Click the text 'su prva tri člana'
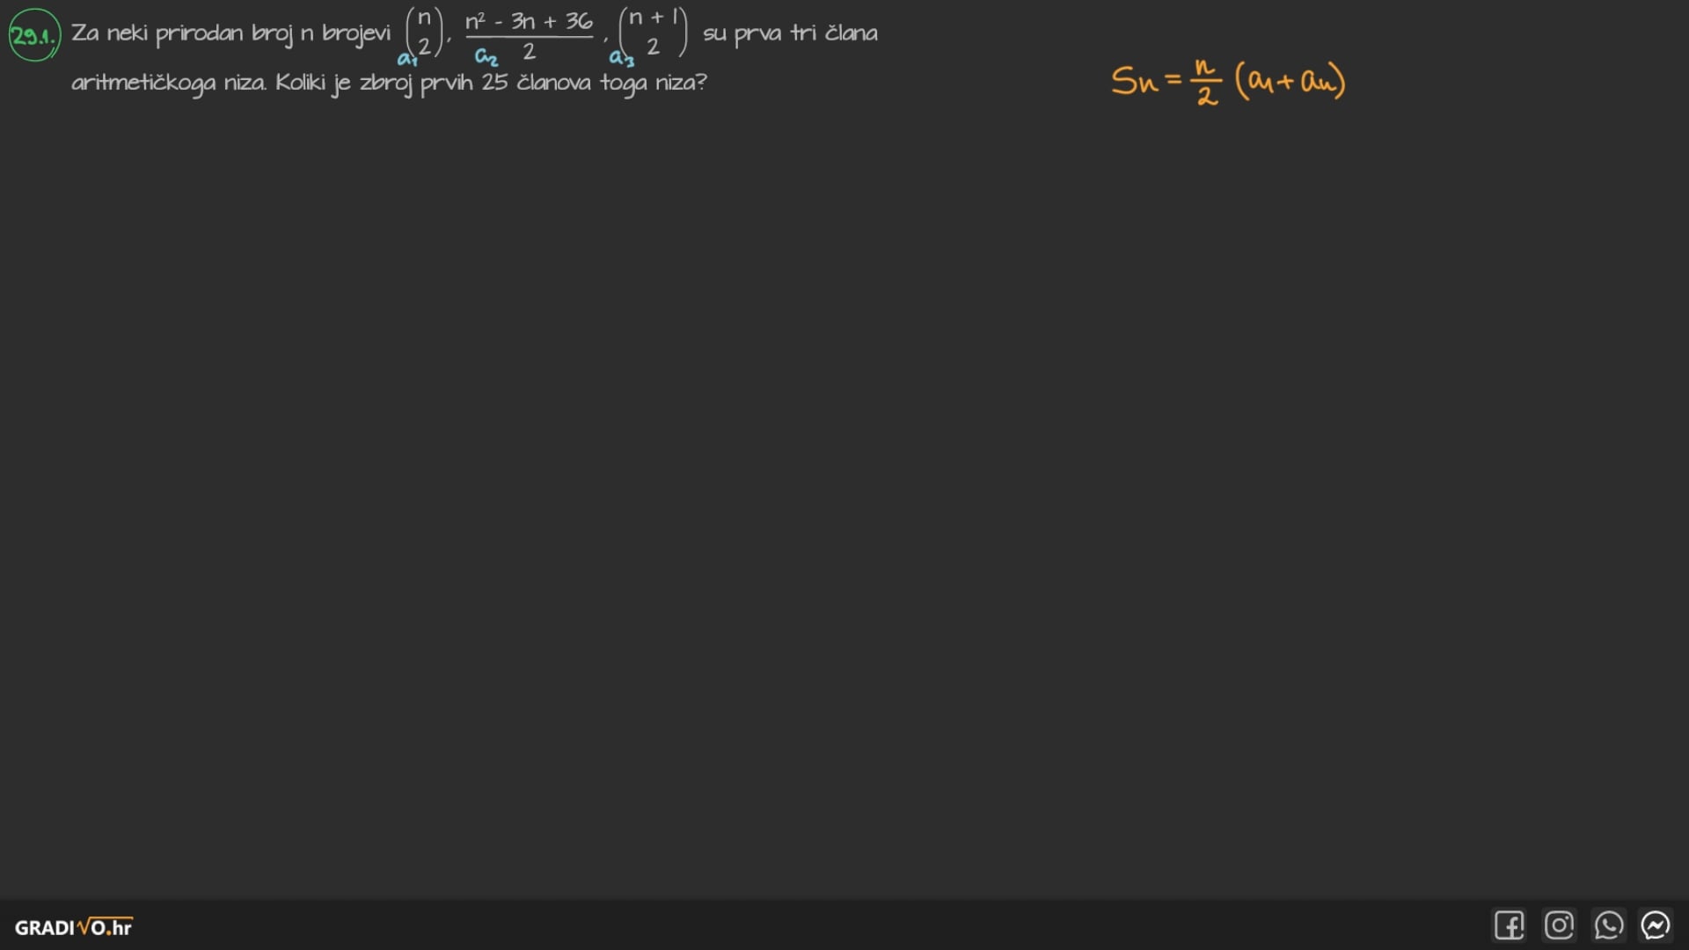This screenshot has height=950, width=1689. click(790, 33)
